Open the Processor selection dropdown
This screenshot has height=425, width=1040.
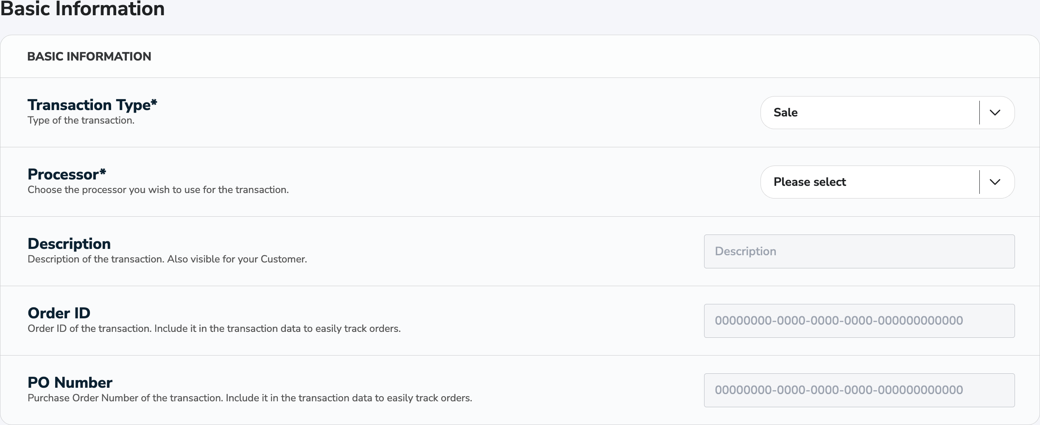pyautogui.click(x=886, y=182)
